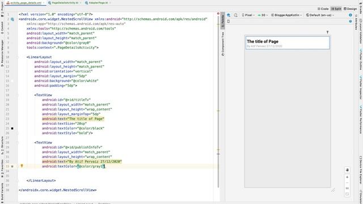Set preview zoom to 1:1
This screenshot has height=204, width=363.
[347, 188]
